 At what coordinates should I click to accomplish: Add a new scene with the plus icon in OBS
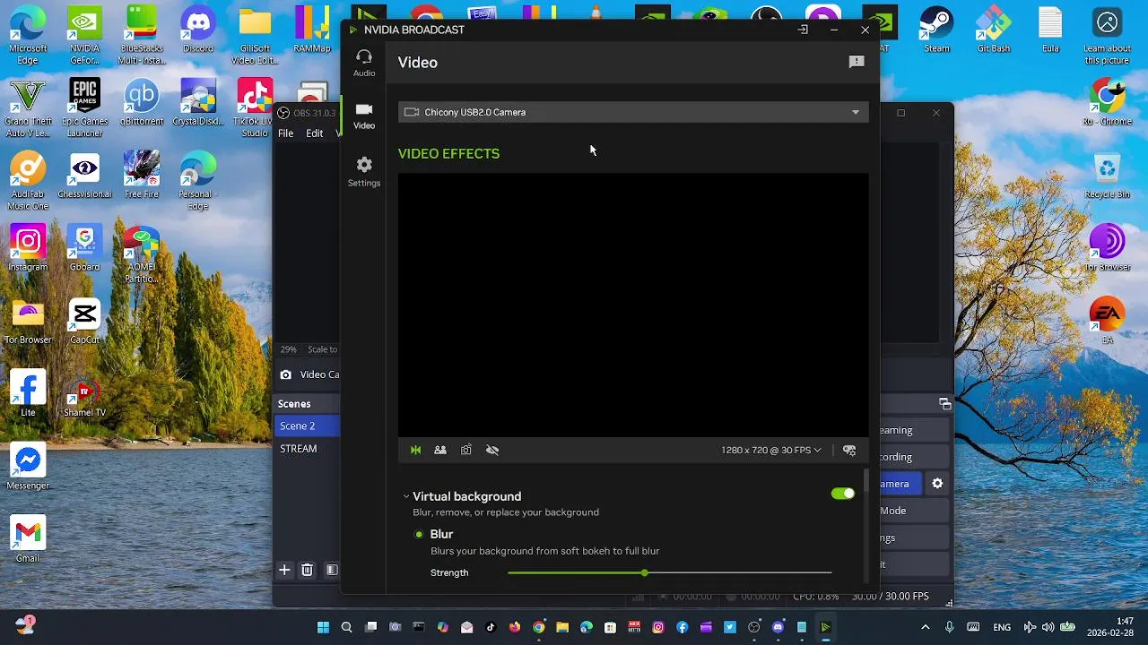284,570
